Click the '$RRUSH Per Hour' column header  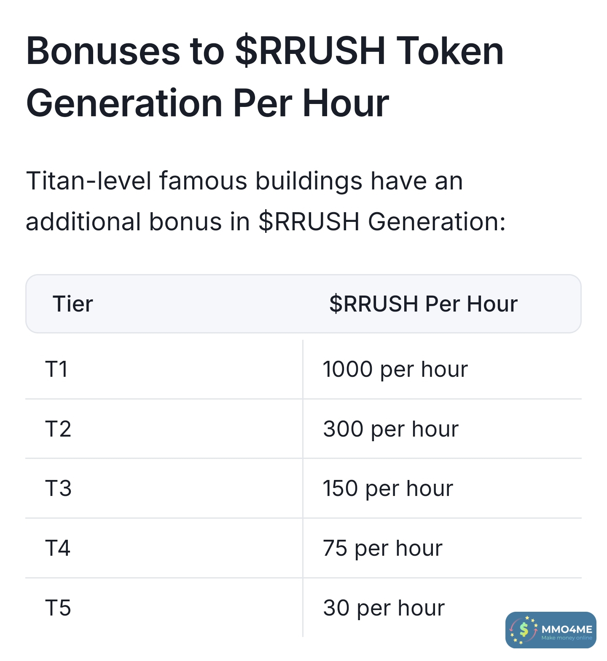[x=423, y=304]
